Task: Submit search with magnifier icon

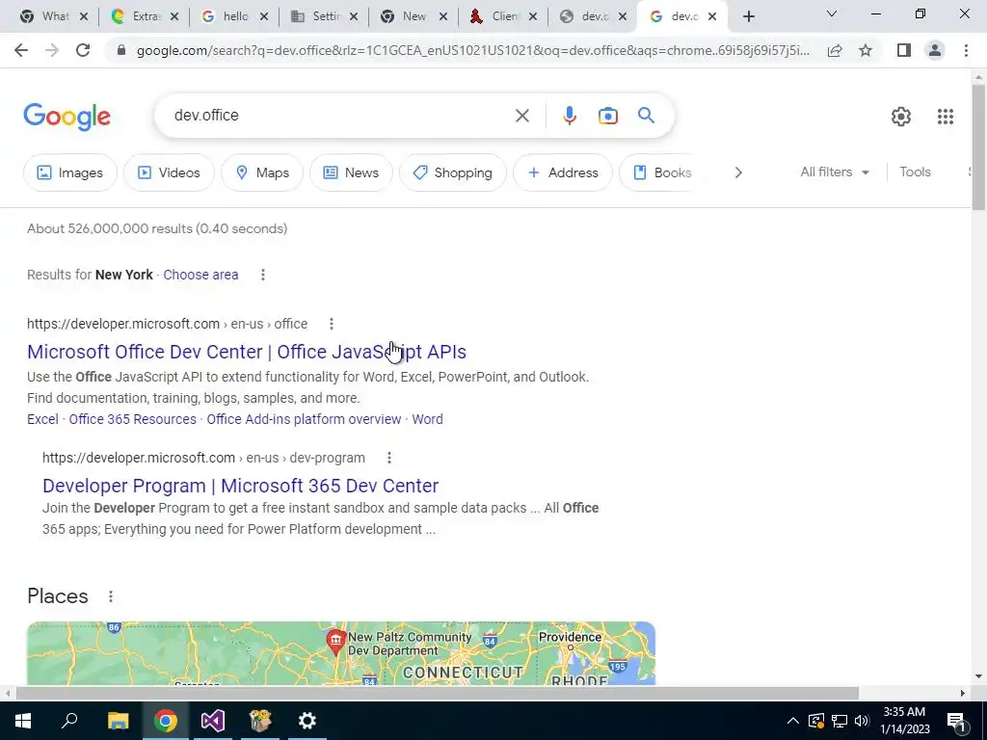Action: [646, 116]
